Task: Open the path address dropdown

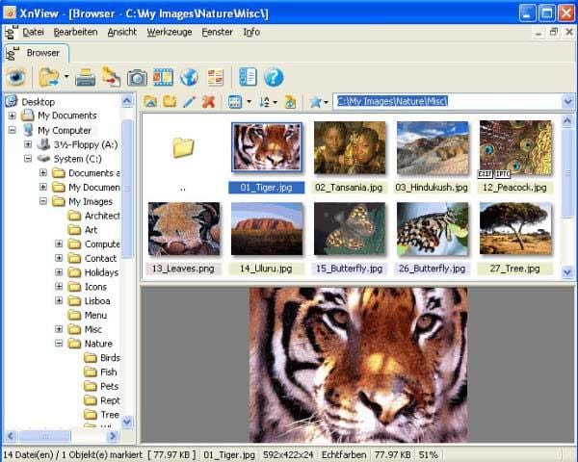Action: (568, 102)
